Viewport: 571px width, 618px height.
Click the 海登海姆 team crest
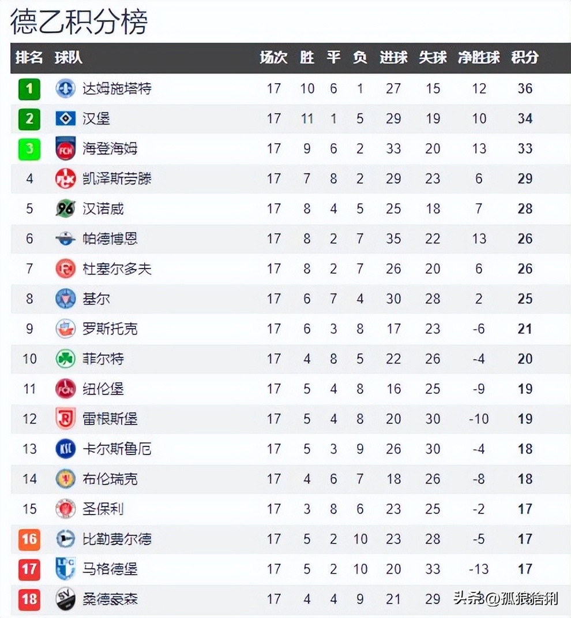tap(65, 148)
